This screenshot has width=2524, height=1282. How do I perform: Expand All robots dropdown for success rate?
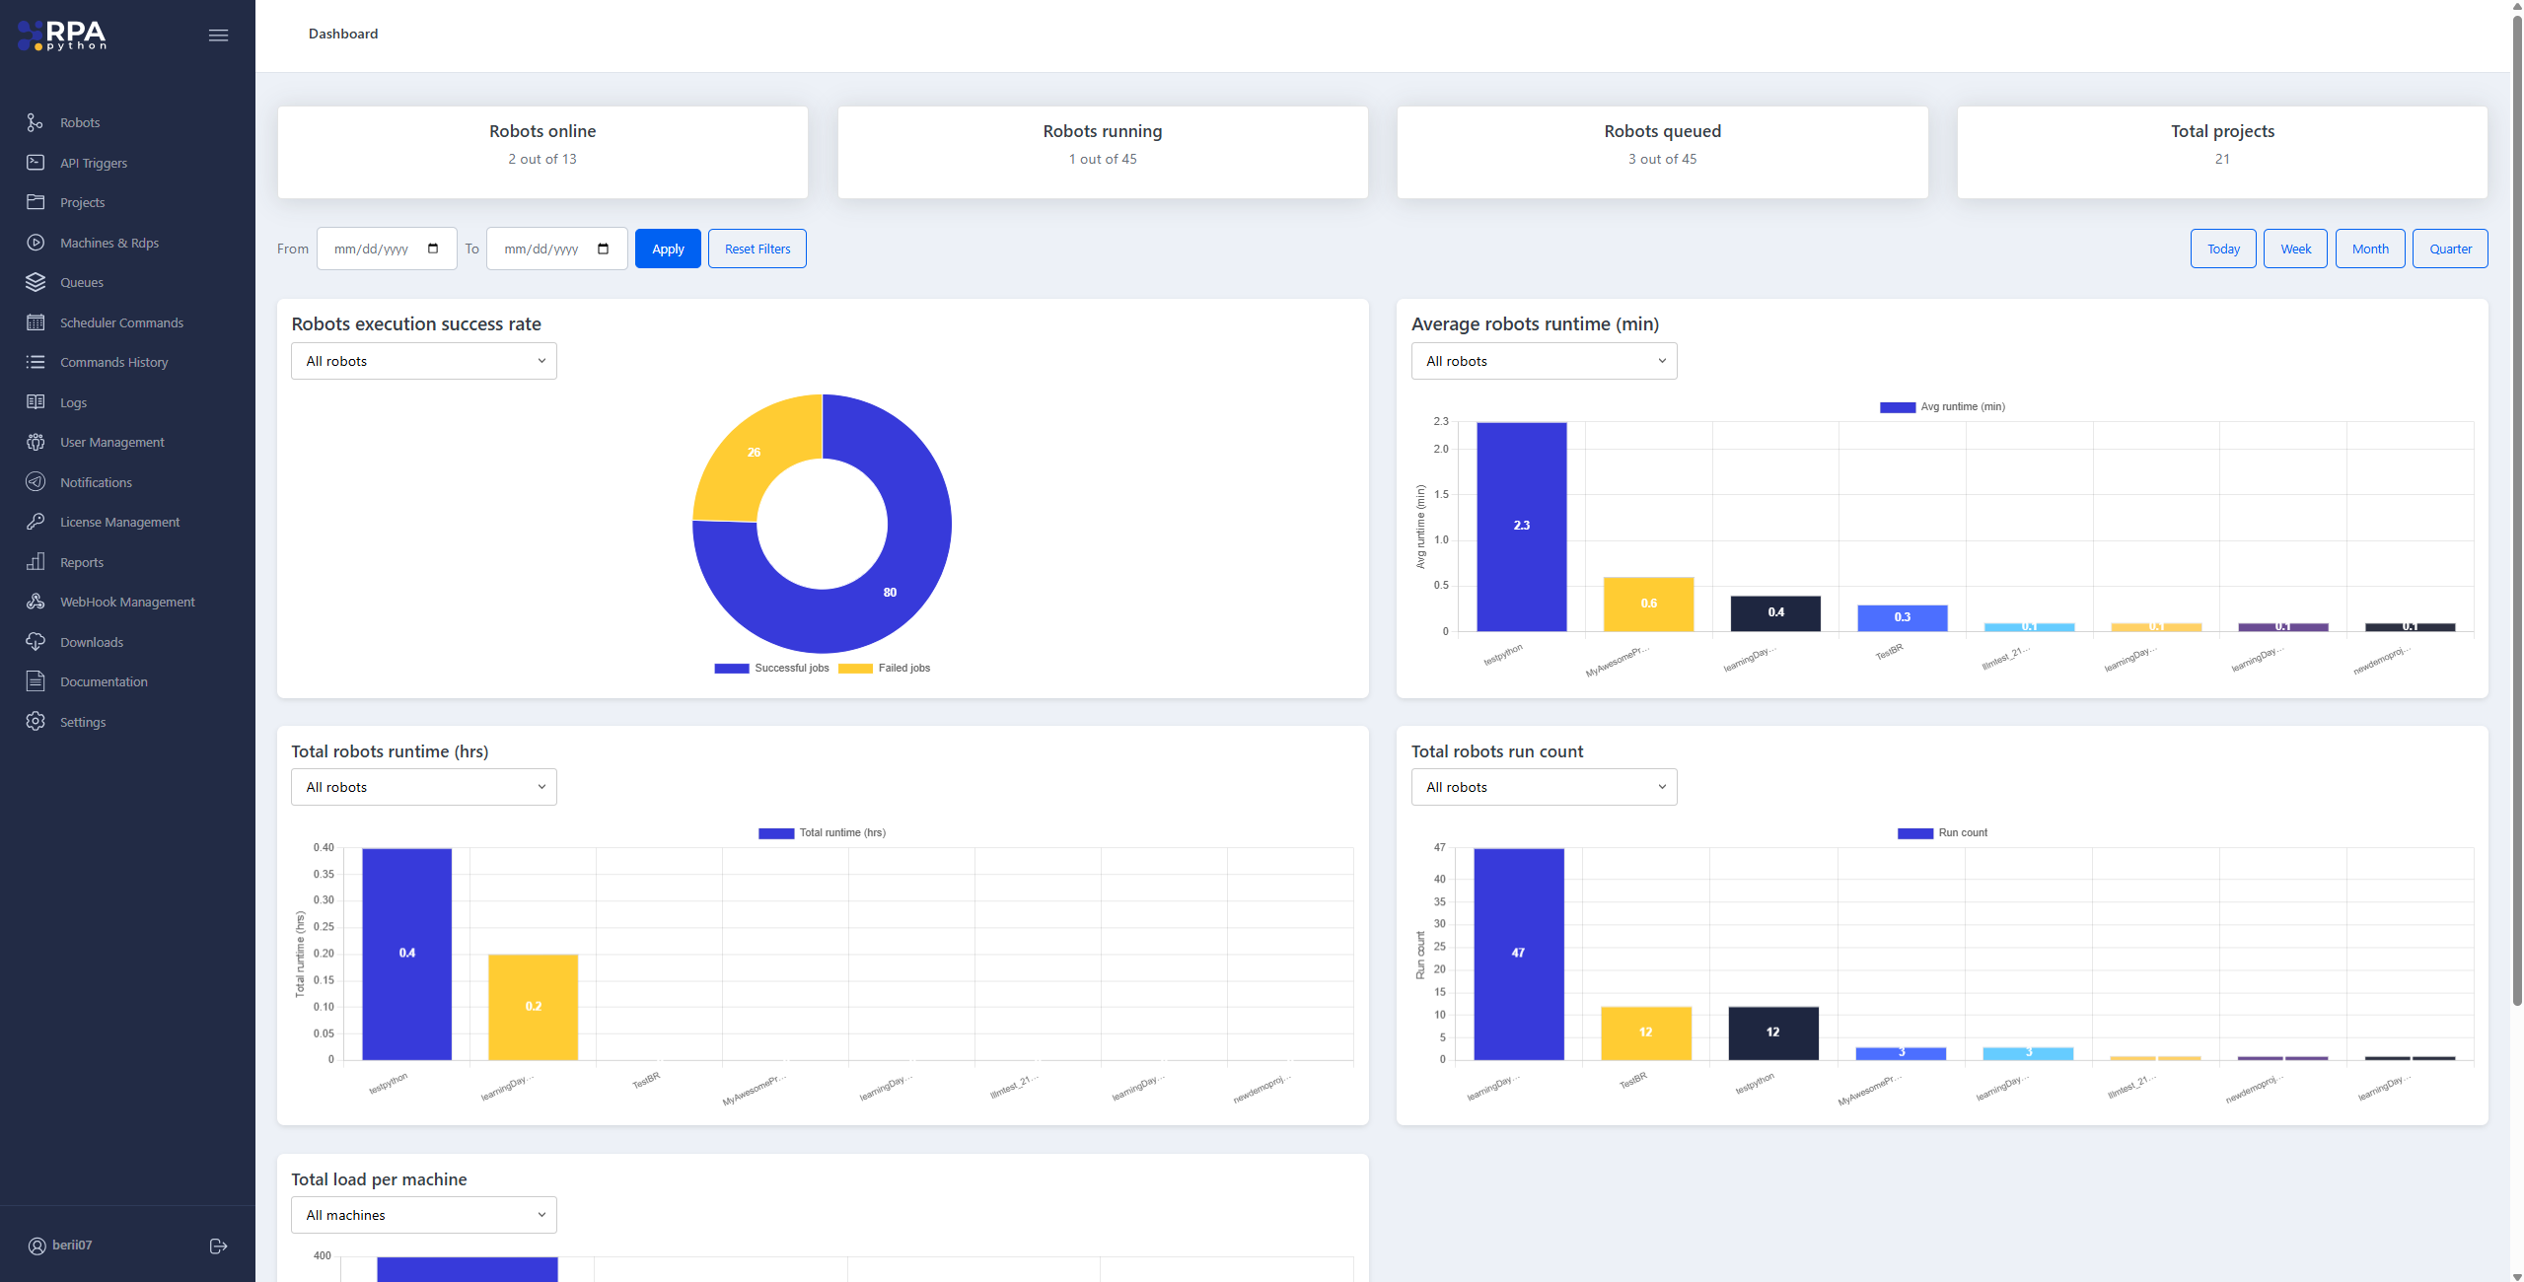(x=424, y=361)
